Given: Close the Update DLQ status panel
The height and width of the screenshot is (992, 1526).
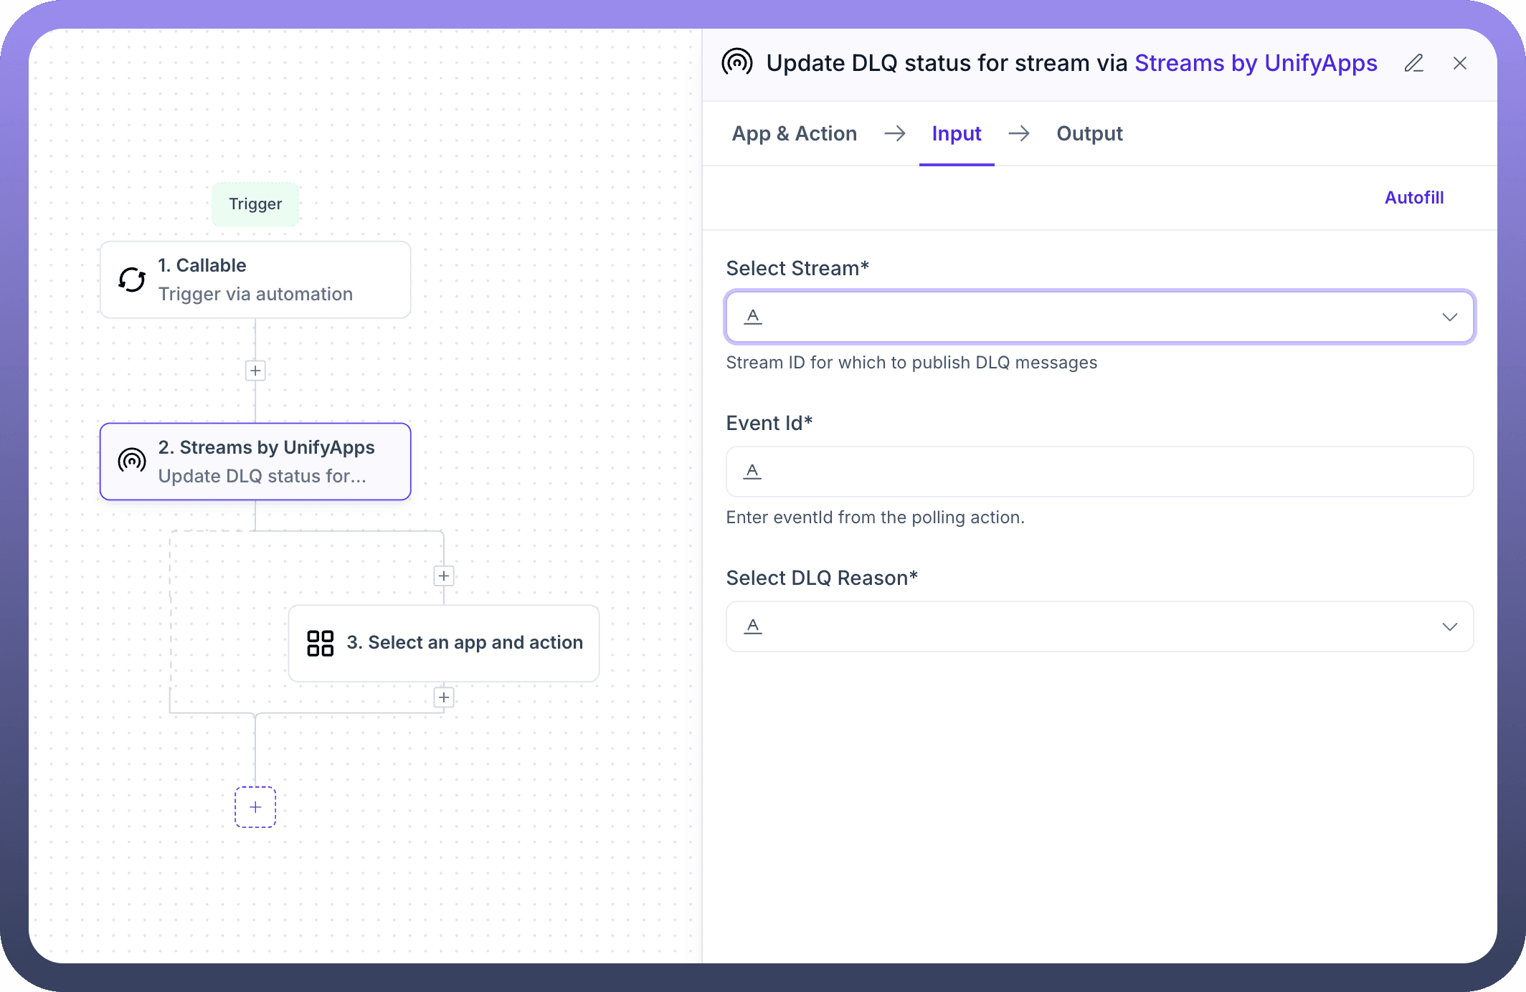Looking at the screenshot, I should coord(1459,63).
